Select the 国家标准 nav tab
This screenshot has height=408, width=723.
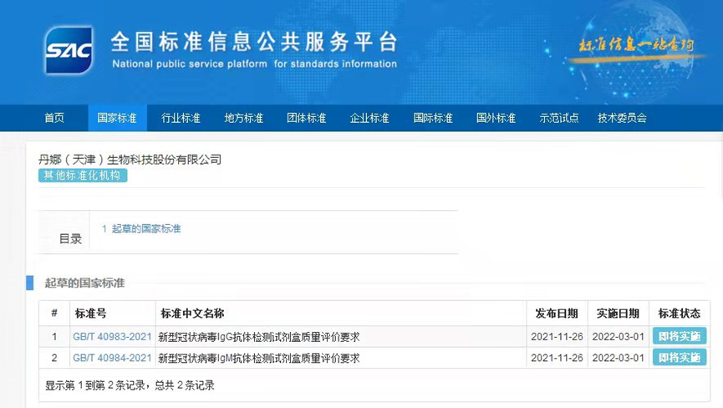click(117, 118)
